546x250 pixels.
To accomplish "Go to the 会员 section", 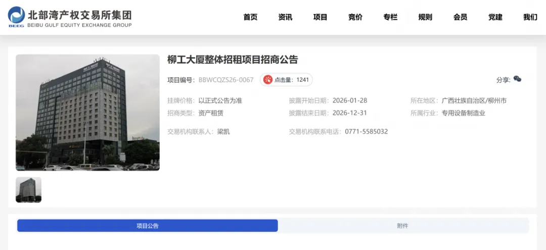I will (x=460, y=17).
